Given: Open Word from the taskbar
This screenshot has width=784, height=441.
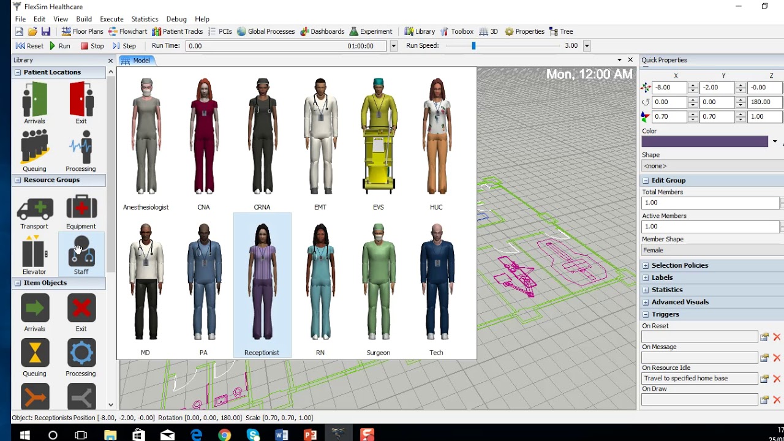Looking at the screenshot, I should pyautogui.click(x=282, y=435).
